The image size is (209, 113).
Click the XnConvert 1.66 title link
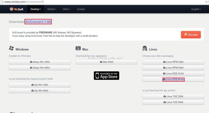pos(38,22)
